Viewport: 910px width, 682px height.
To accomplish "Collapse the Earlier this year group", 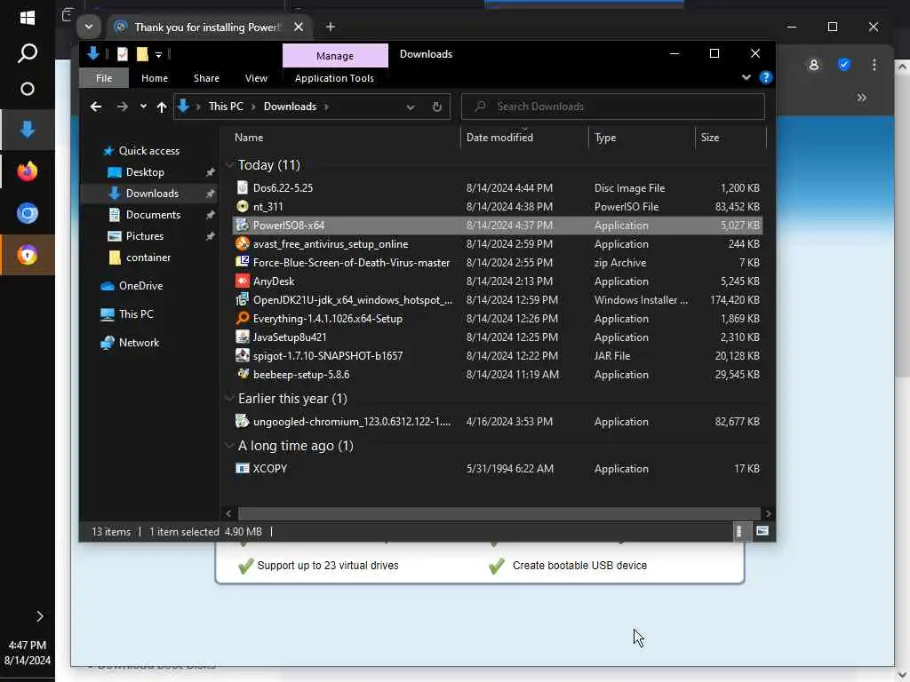I will pyautogui.click(x=230, y=399).
